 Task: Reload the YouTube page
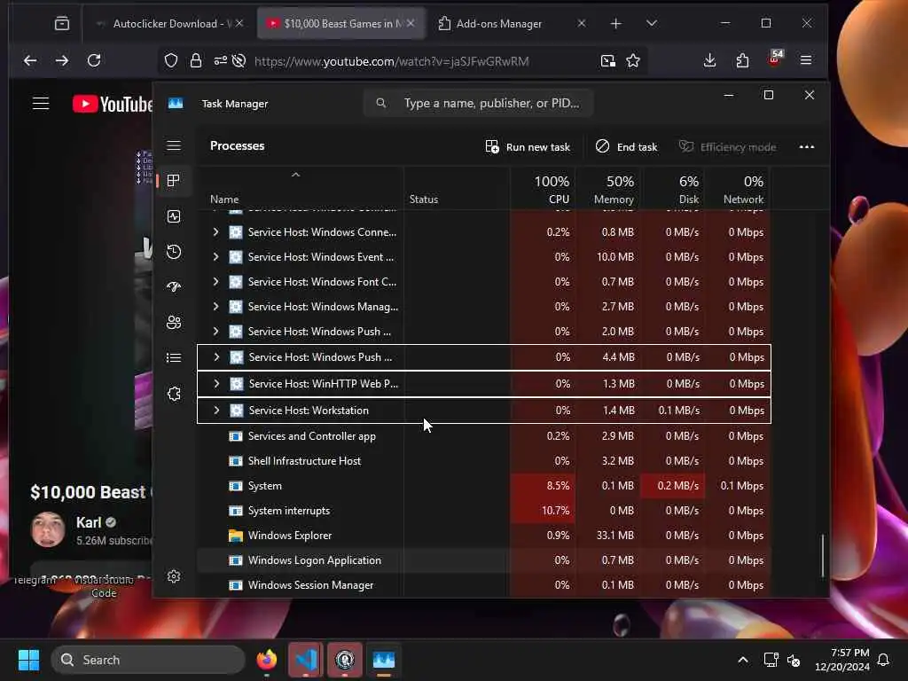pyautogui.click(x=94, y=60)
